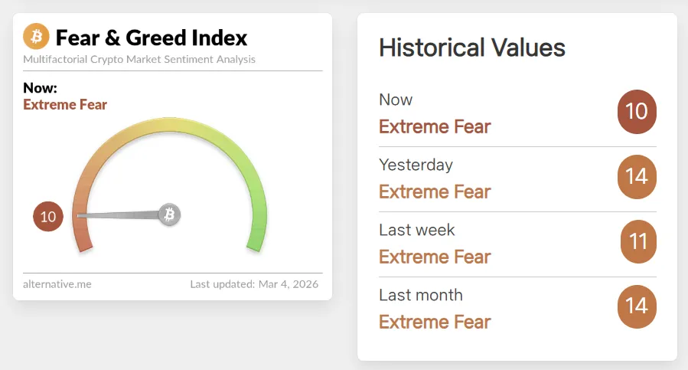
Task: Click the orange Bitcoin logo icon
Action: [36, 36]
